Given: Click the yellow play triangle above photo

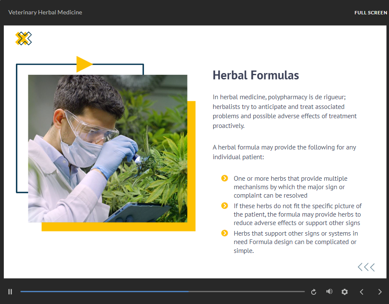Looking at the screenshot, I should [x=84, y=64].
